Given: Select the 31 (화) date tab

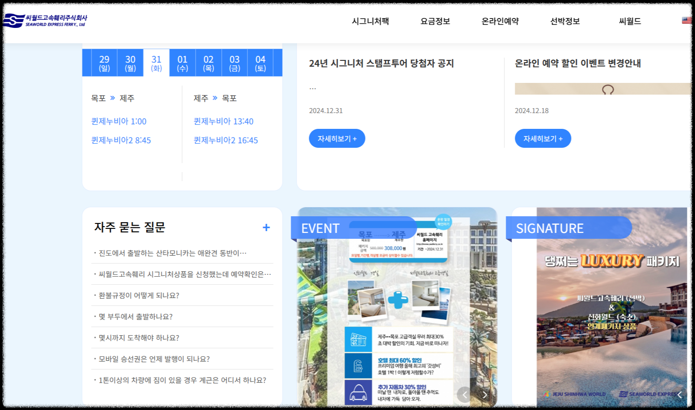Looking at the screenshot, I should [x=155, y=63].
